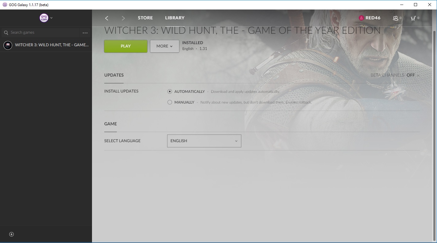437x243 pixels.
Task: Open downloads via bottom-left arrow icon
Action: point(12,234)
